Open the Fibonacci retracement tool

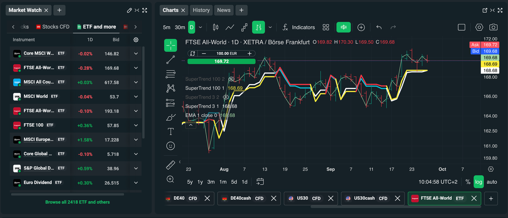(170, 74)
